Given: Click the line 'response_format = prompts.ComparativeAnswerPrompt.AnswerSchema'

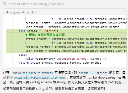Looking at the screenshot, I should click(76, 23).
